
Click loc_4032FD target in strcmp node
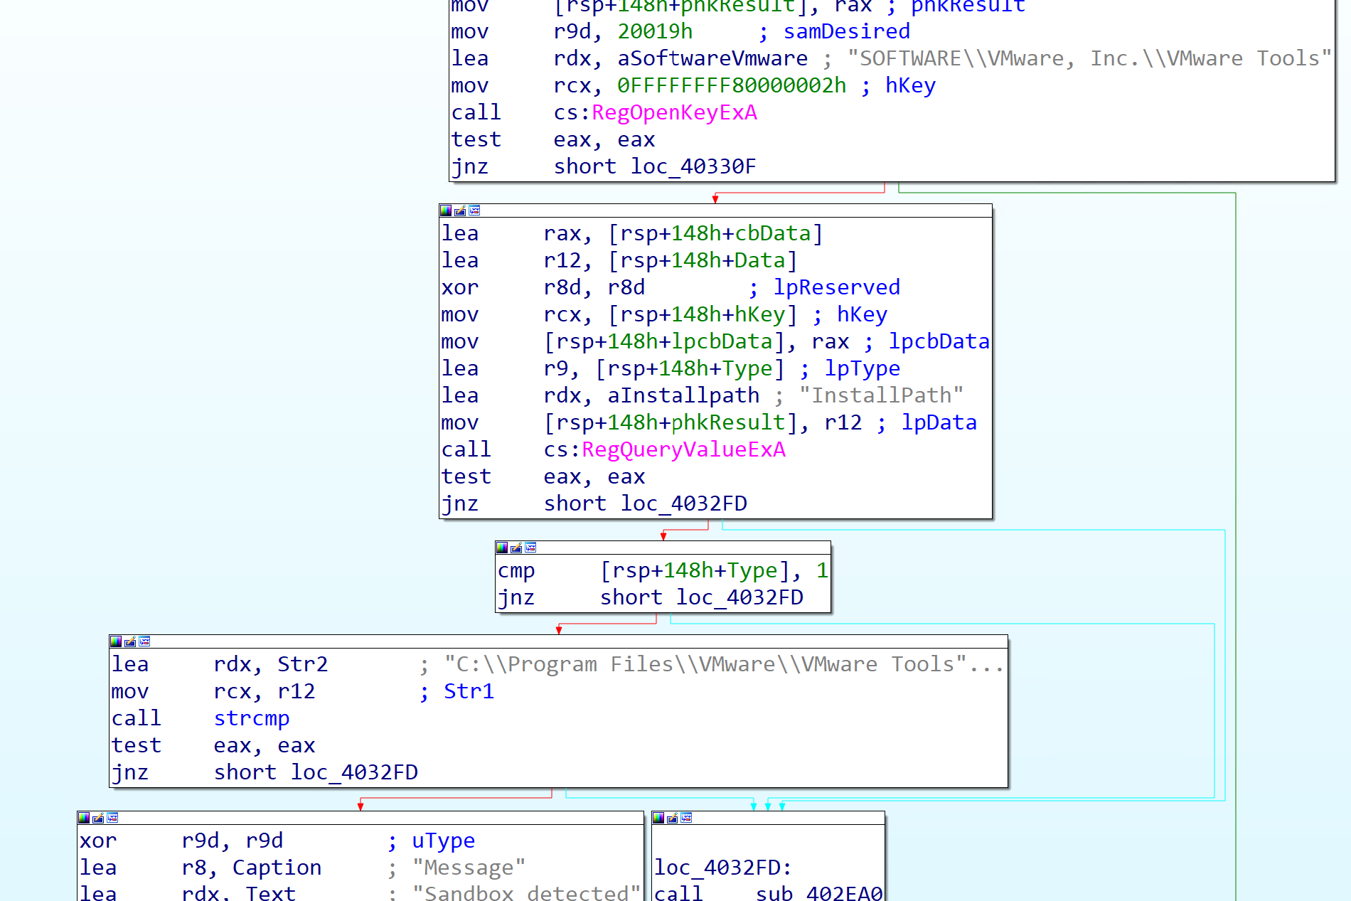[x=354, y=773]
